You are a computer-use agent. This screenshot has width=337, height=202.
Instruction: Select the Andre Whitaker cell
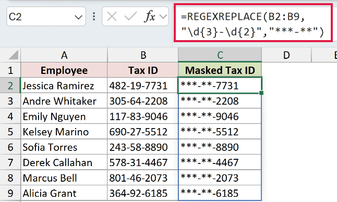click(64, 101)
